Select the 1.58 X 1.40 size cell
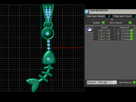This screenshot has width=136, height=102. pos(104,36)
